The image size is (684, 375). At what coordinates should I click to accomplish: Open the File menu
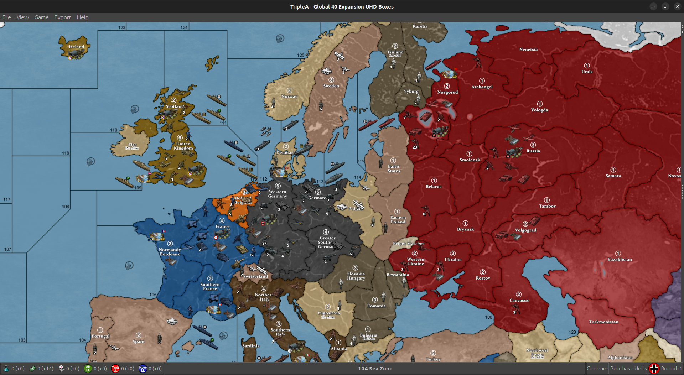[x=6, y=17]
